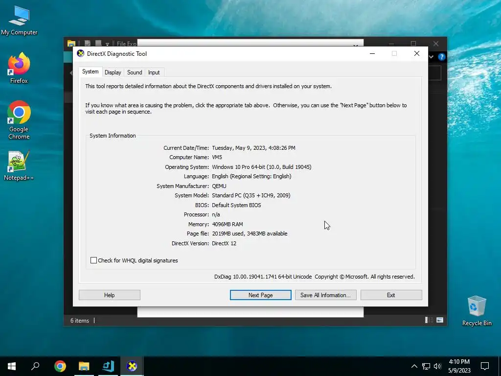Expand the File Explorer ribbon chevron

point(431,57)
